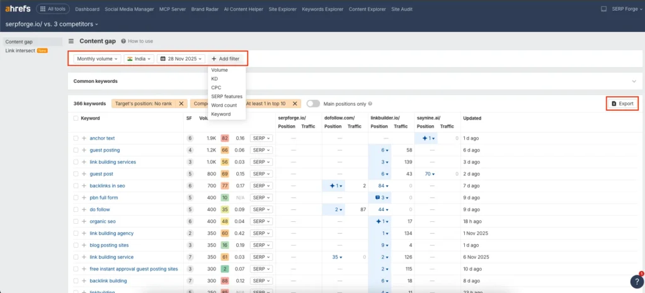Select CPC in the filter menu
645x293 pixels.
(x=216, y=87)
